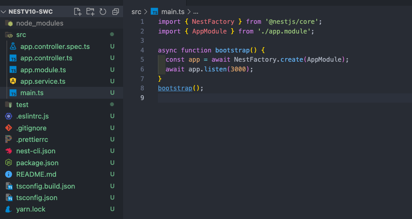This screenshot has height=219, width=412.
Task: Open yarn.lock file
Action: click(61, 209)
